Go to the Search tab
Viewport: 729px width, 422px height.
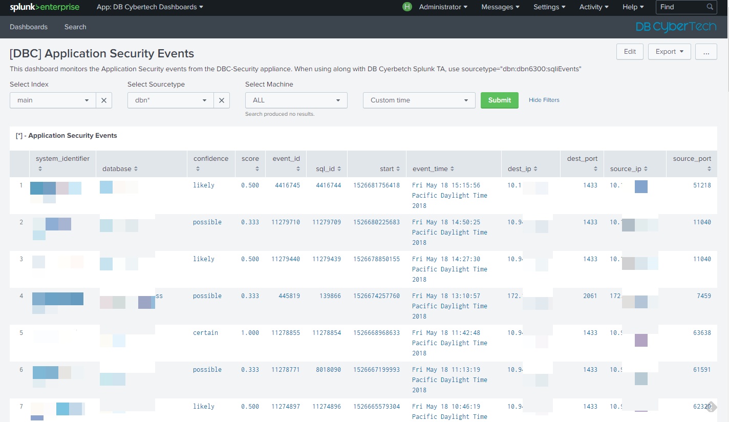tap(75, 27)
